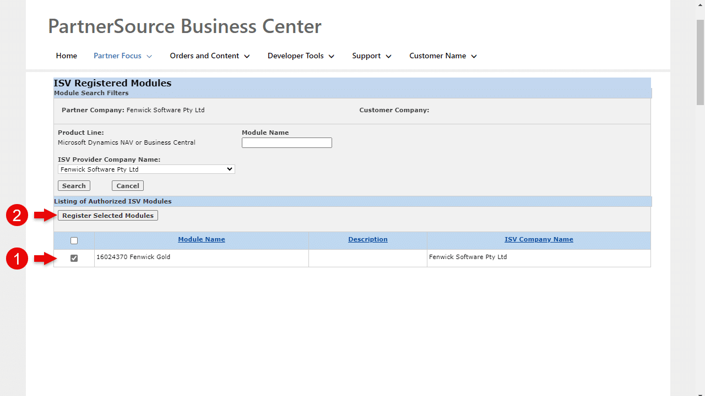Click into the Module Name field

[287, 142]
